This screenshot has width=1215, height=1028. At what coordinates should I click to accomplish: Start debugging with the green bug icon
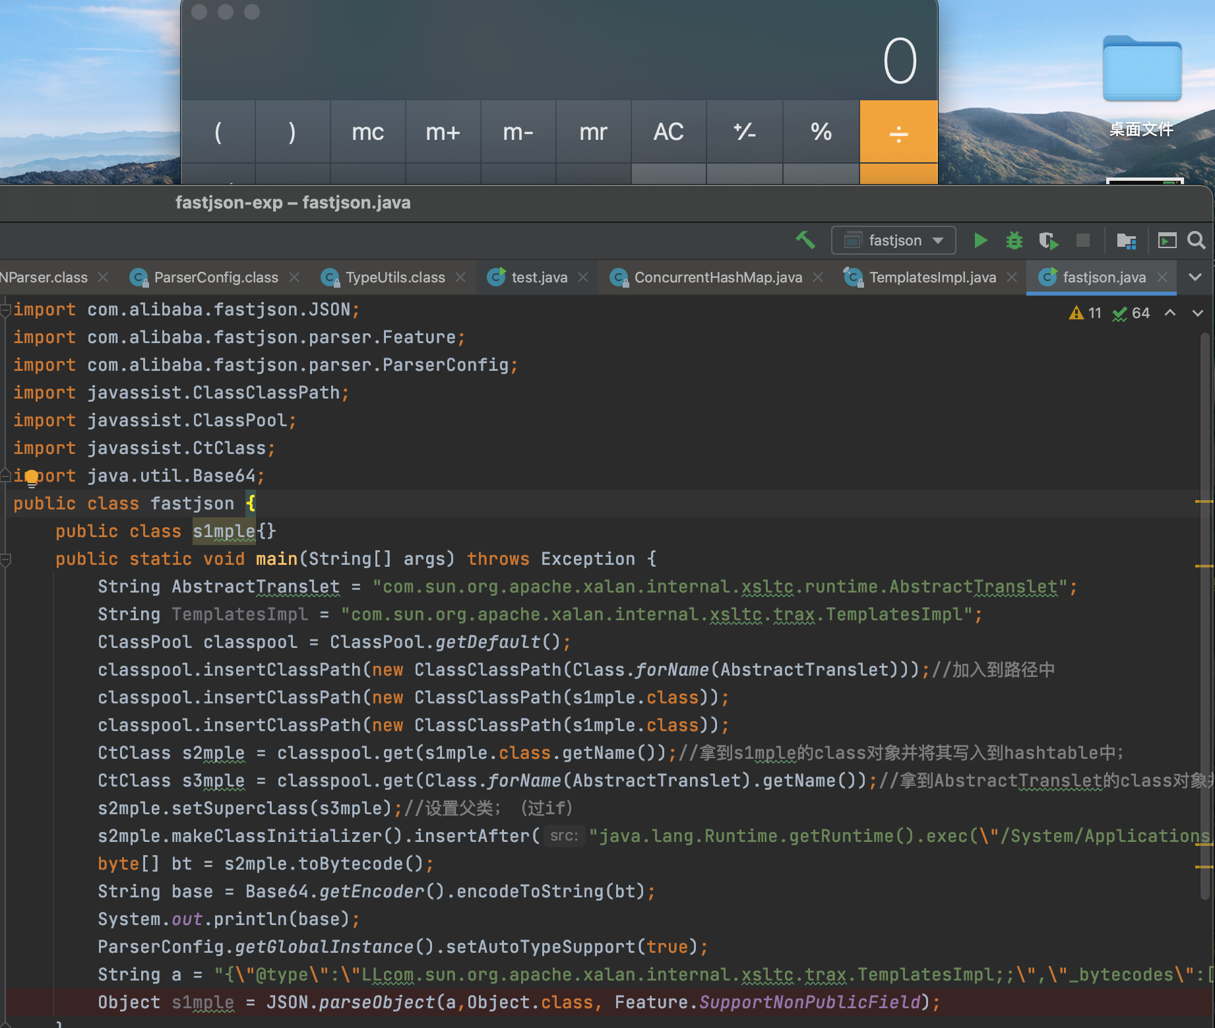coord(1014,240)
